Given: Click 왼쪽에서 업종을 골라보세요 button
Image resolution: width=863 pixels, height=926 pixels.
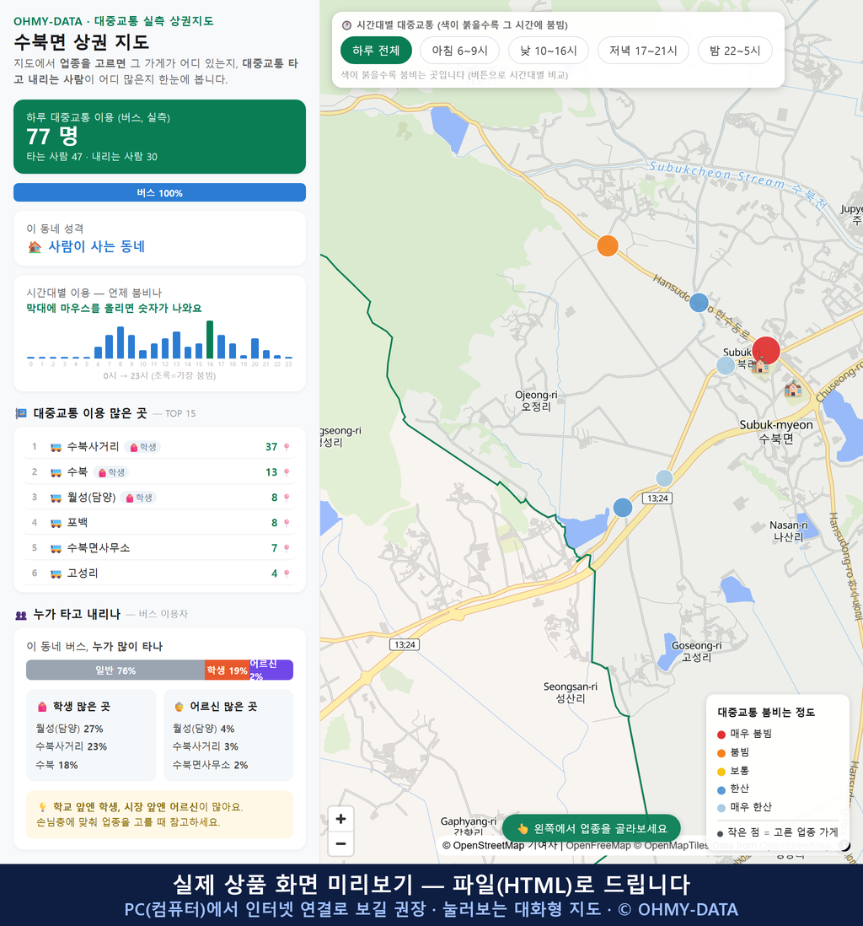Looking at the screenshot, I should click(592, 828).
